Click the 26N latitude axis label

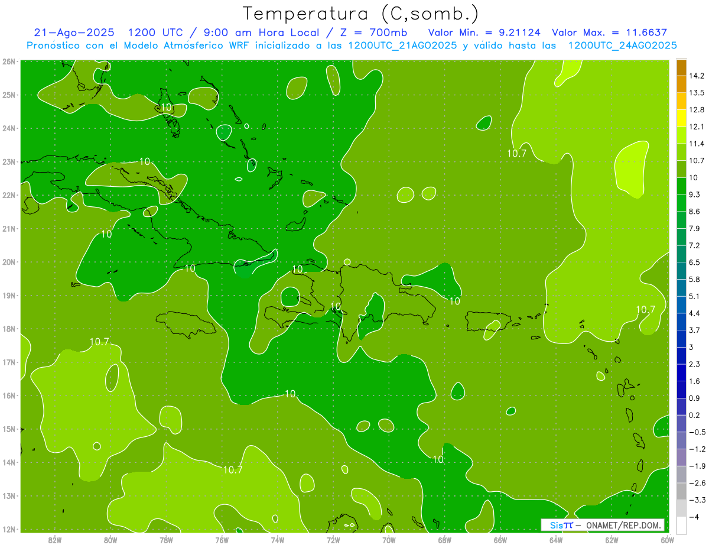point(8,61)
